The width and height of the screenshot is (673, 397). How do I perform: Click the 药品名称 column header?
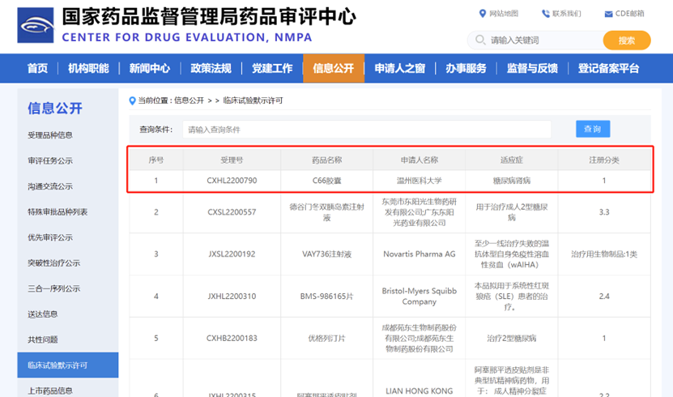click(x=327, y=160)
